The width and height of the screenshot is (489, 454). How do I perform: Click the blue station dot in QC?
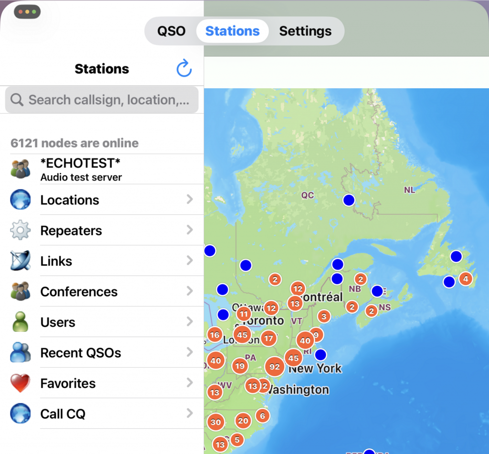coord(349,200)
